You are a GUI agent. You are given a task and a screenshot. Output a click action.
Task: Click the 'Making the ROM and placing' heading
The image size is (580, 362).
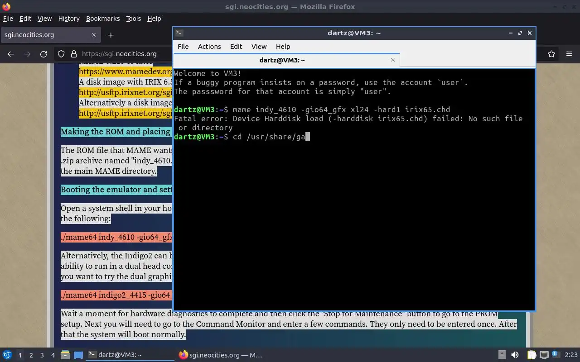(116, 132)
